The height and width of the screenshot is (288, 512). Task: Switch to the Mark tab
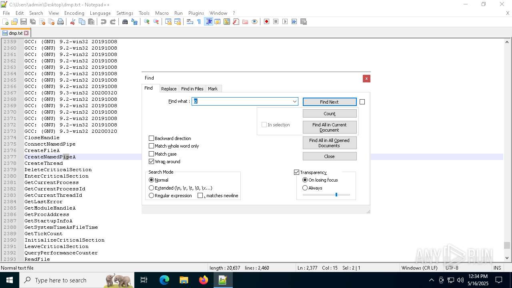213,89
